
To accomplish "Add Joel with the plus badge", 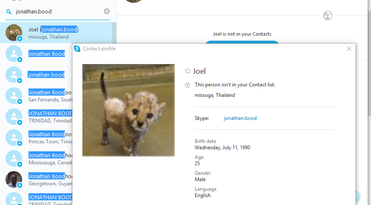I will click(20, 39).
